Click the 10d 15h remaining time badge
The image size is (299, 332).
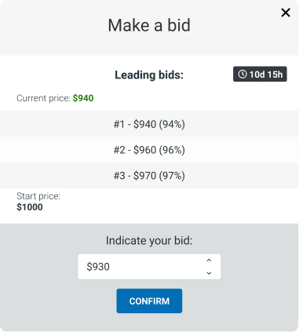(260, 75)
